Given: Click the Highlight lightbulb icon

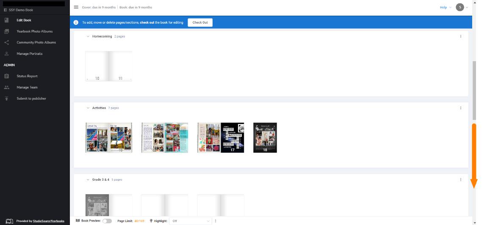Looking at the screenshot, I should pos(151,221).
